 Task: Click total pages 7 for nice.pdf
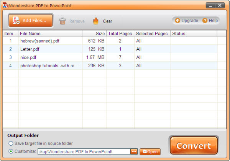pyautogui.click(x=120, y=57)
